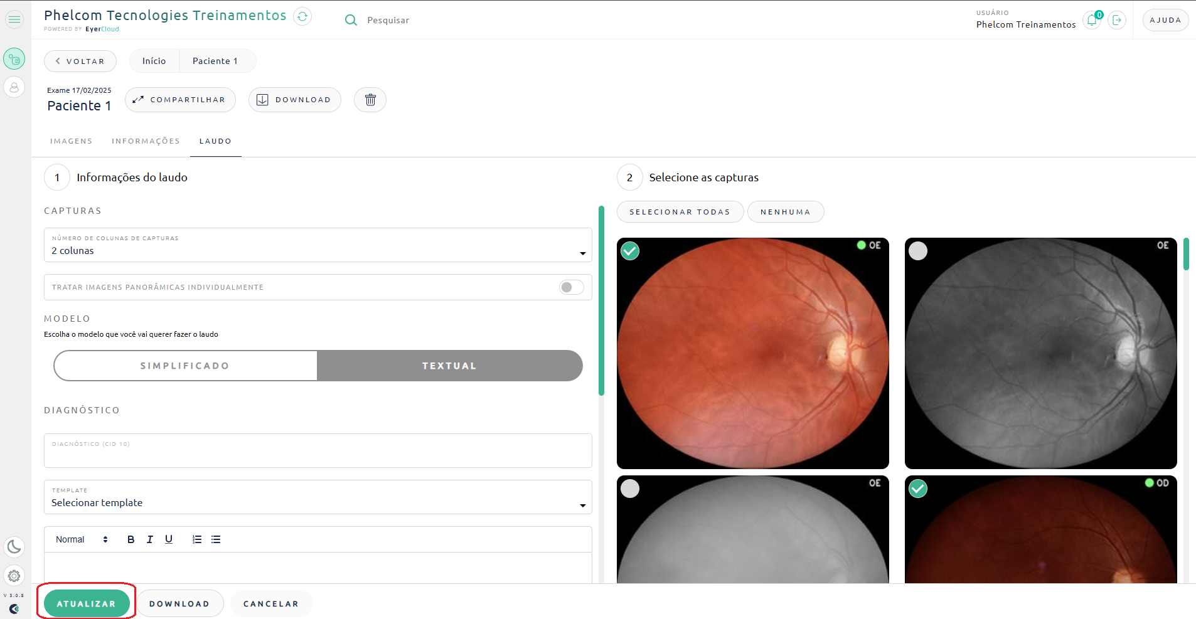Choose the Simplificado report model
Viewport: 1196px width, 619px height.
185,366
